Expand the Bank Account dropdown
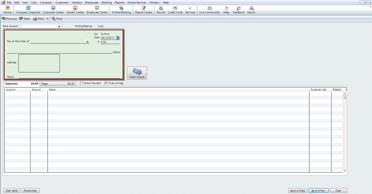Screen dimensions: 372x194 click(60, 27)
